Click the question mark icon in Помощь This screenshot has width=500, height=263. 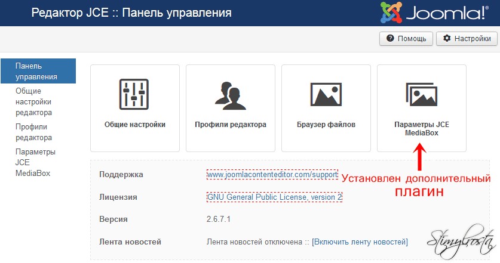(x=390, y=38)
